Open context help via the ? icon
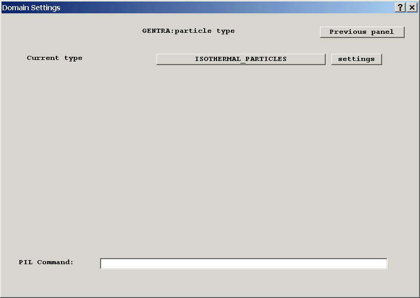 (x=401, y=8)
